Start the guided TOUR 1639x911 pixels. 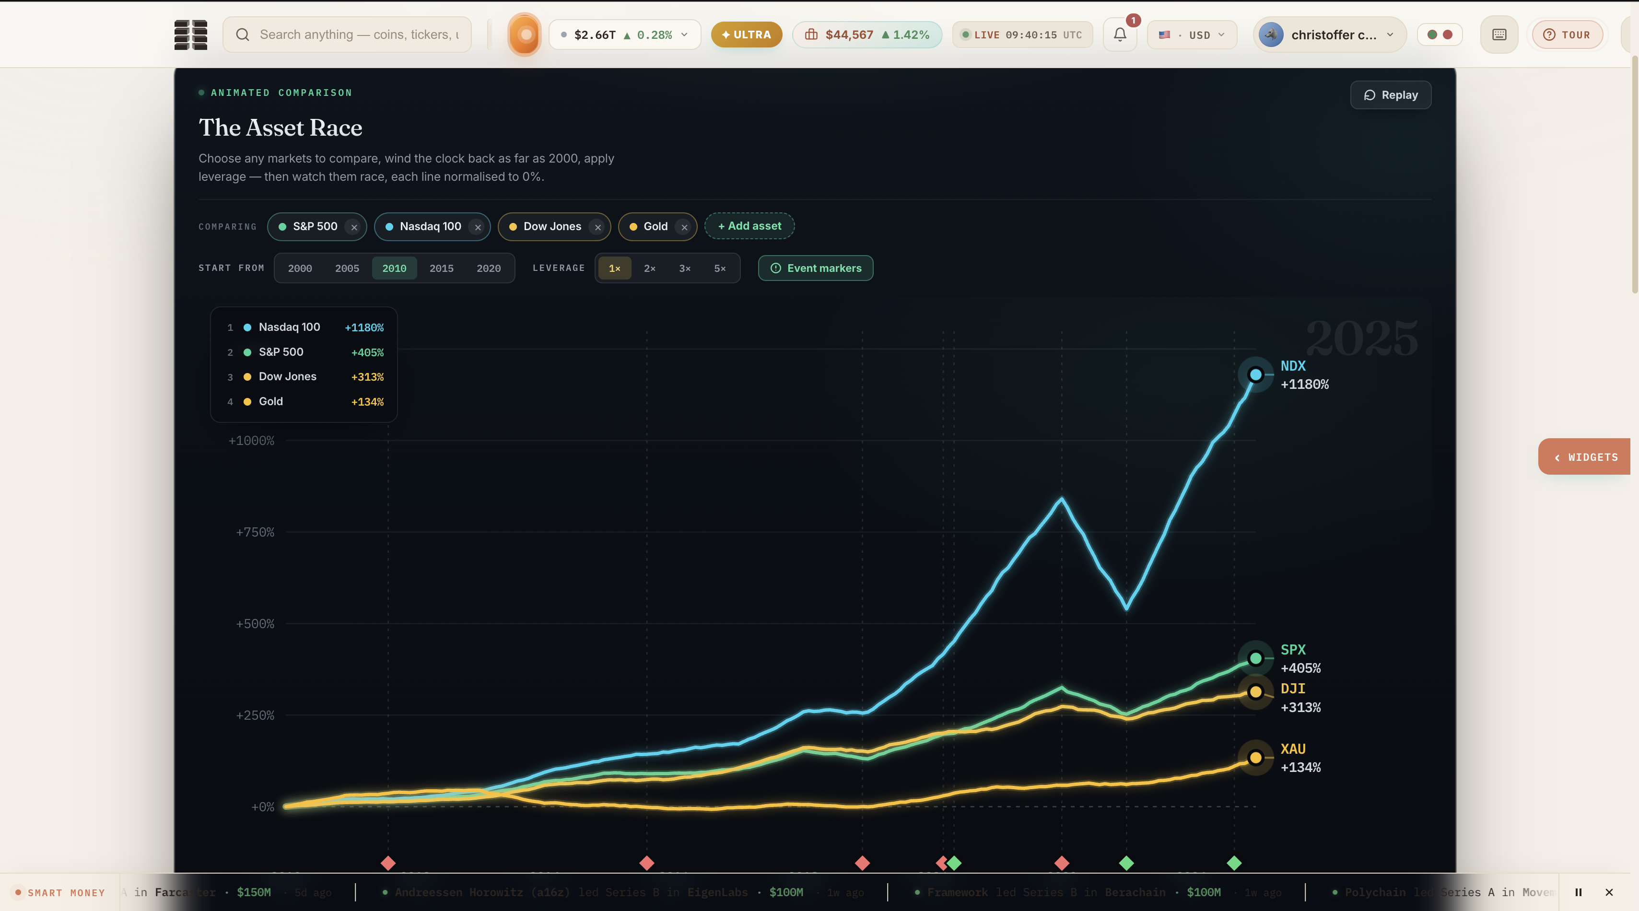point(1567,35)
